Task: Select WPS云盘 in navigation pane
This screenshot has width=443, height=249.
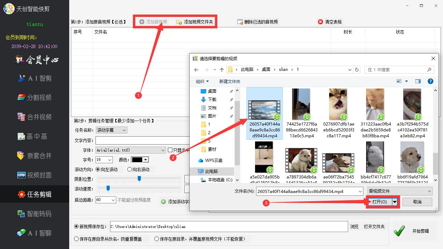Action: click(214, 160)
